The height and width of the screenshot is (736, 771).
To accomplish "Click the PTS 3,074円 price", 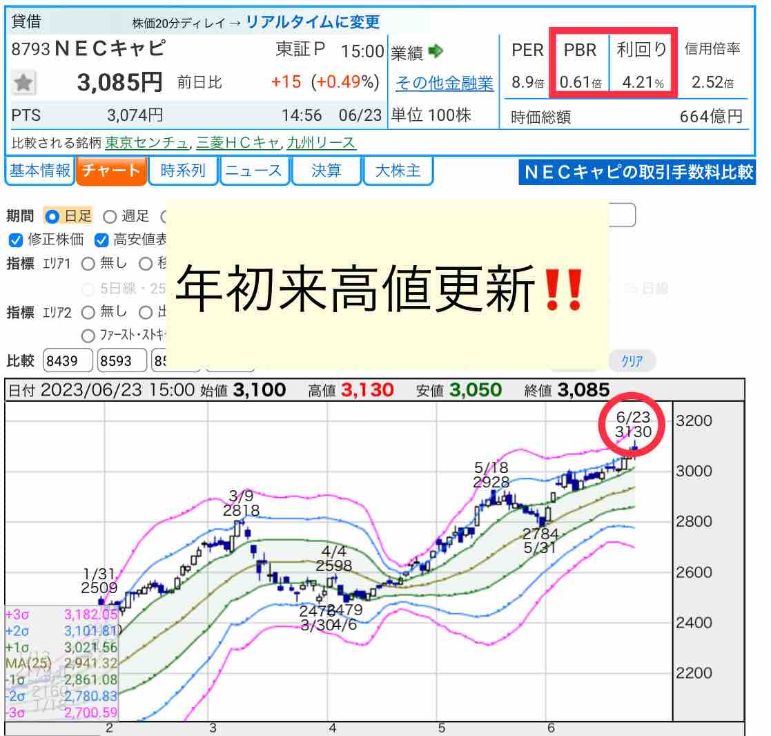I will coord(135,115).
